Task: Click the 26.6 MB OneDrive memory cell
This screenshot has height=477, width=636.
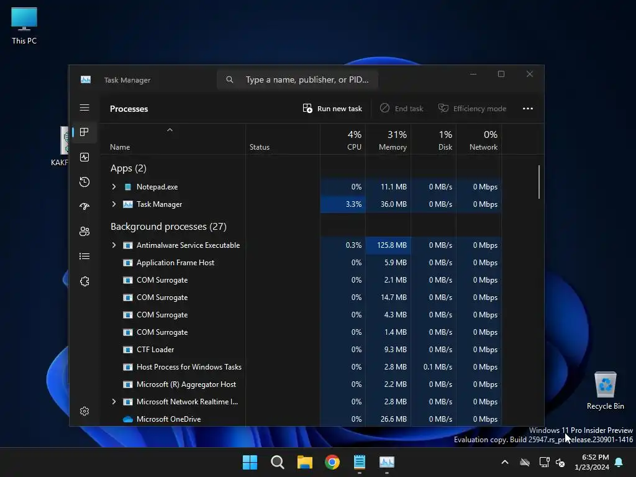Action: click(388, 419)
